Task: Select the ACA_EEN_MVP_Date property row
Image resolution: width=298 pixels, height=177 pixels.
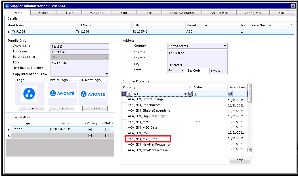Action: [x=184, y=139]
